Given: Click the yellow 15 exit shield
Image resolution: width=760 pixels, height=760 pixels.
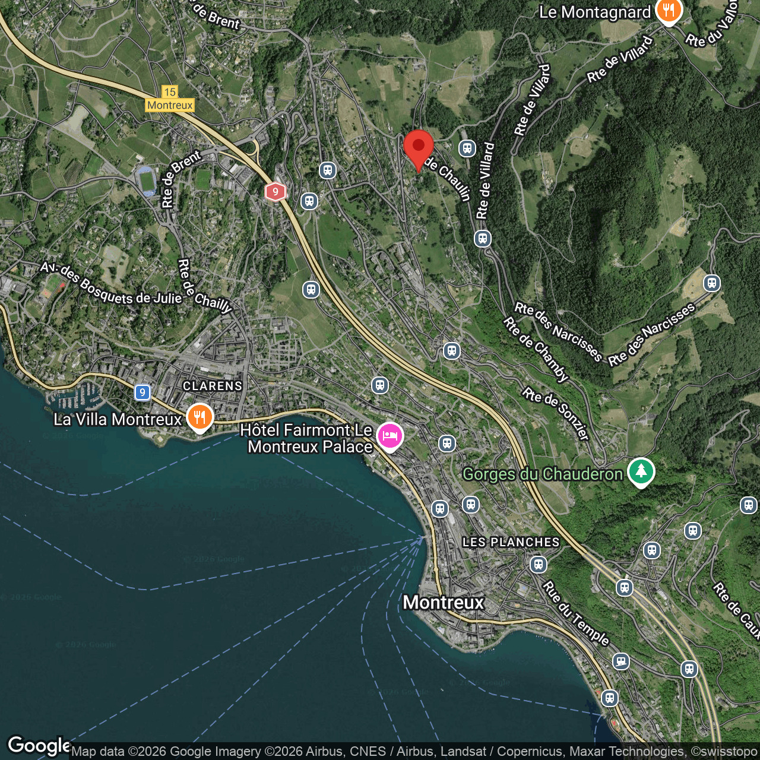Looking at the screenshot, I should (170, 92).
